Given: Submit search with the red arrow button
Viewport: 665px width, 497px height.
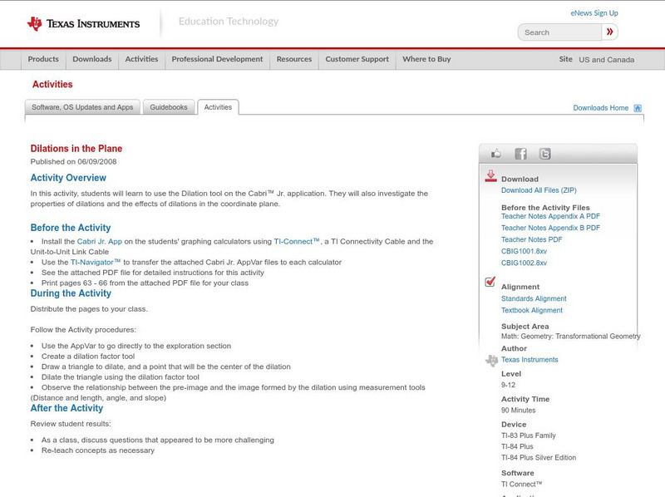Looking at the screenshot, I should pos(610,32).
